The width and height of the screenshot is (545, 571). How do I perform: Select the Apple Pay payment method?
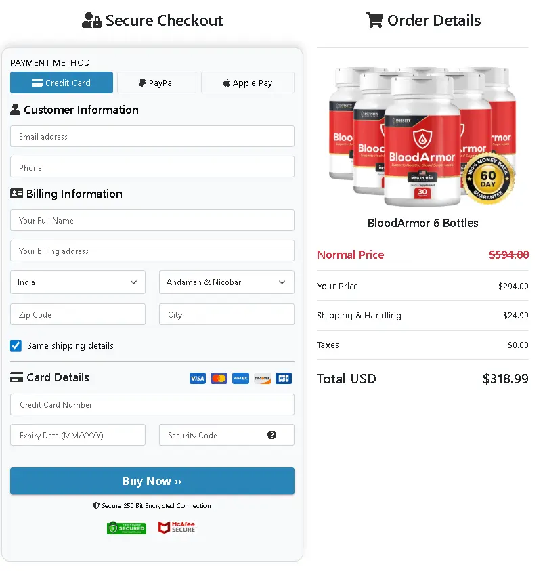click(x=247, y=83)
